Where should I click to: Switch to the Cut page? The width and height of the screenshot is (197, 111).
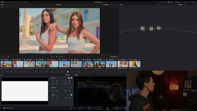coord(80,108)
